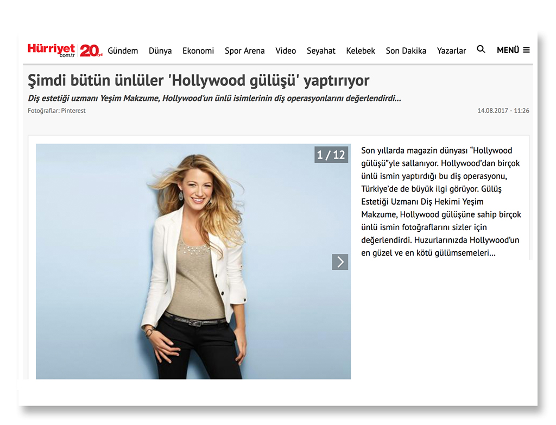Click the italic Yeşim Makzume subtitle
556x425 pixels.
[x=214, y=98]
